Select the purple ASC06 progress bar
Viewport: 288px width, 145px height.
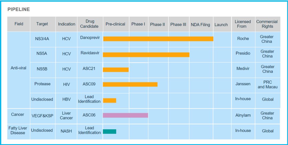pyautogui.click(x=125, y=115)
